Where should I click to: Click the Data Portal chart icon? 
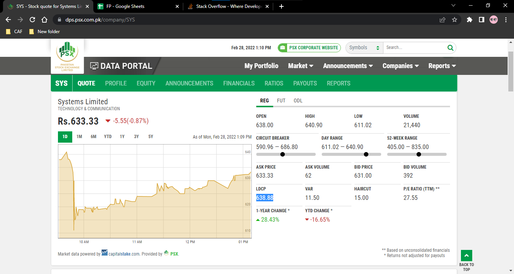click(94, 66)
